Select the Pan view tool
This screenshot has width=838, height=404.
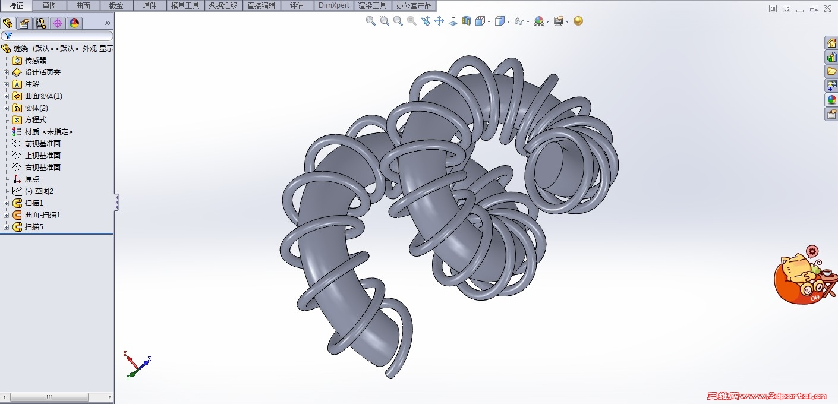click(439, 21)
